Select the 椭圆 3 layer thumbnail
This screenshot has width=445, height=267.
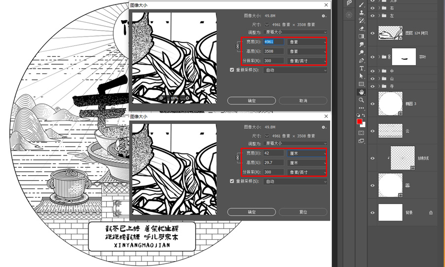390,104
